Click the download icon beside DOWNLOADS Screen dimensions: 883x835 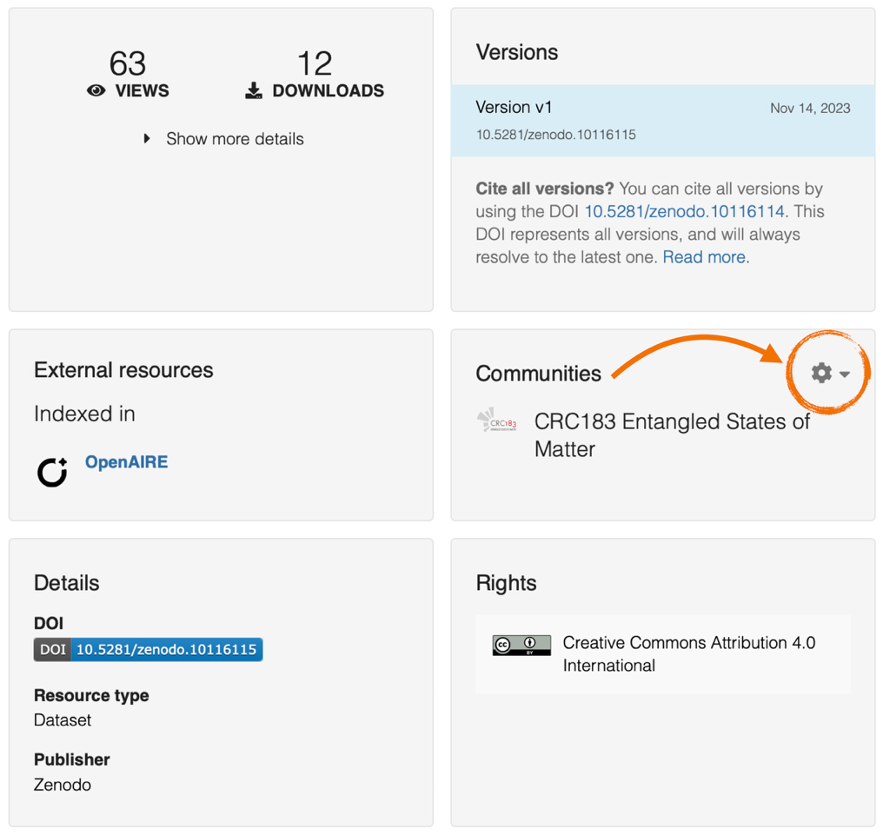(x=254, y=90)
